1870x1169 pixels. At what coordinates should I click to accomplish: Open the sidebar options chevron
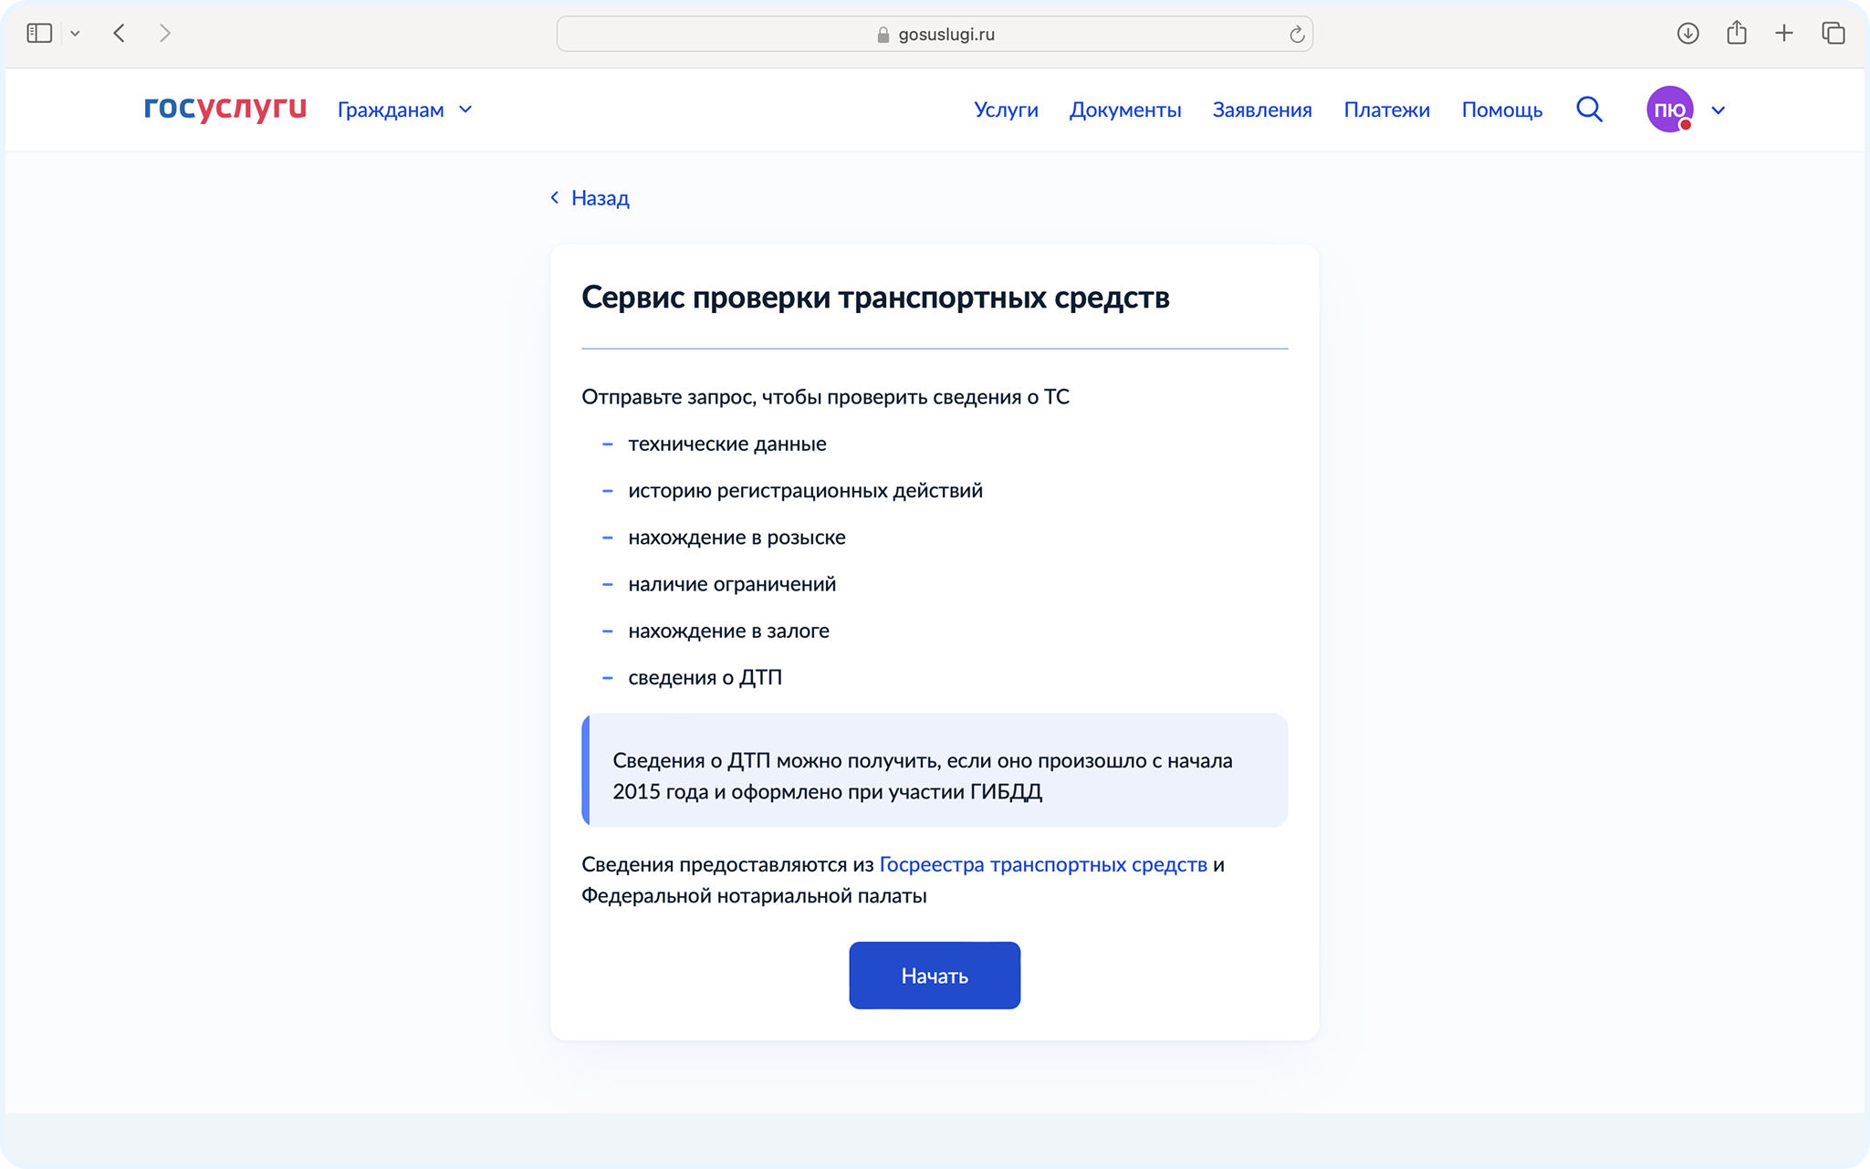tap(75, 34)
